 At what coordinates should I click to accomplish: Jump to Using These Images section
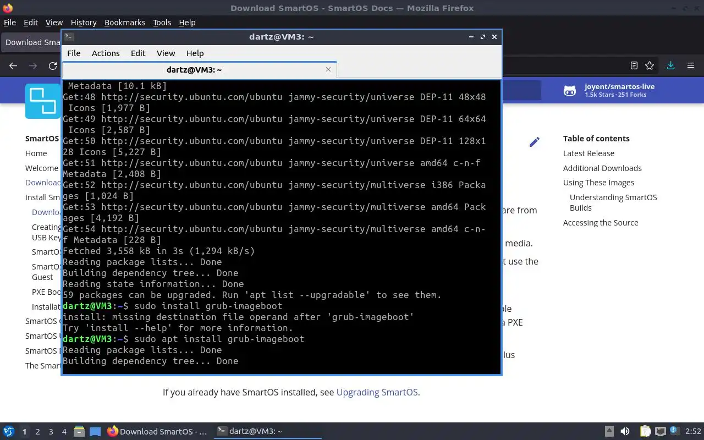(x=598, y=183)
